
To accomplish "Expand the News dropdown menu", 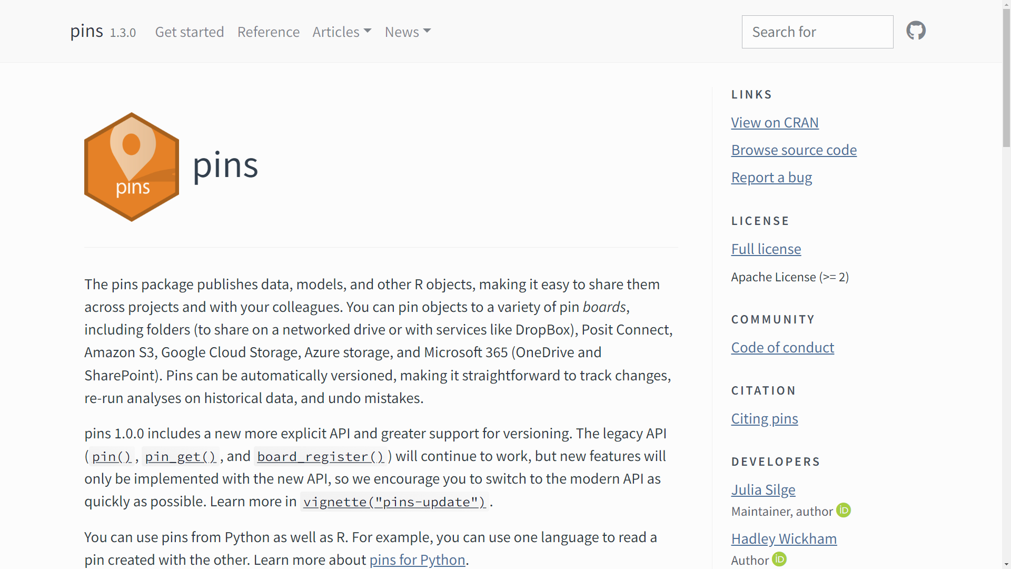I will [408, 32].
